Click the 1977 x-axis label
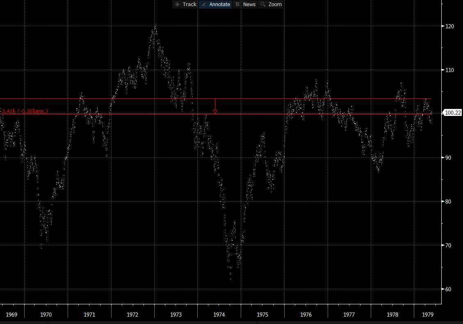 349,315
